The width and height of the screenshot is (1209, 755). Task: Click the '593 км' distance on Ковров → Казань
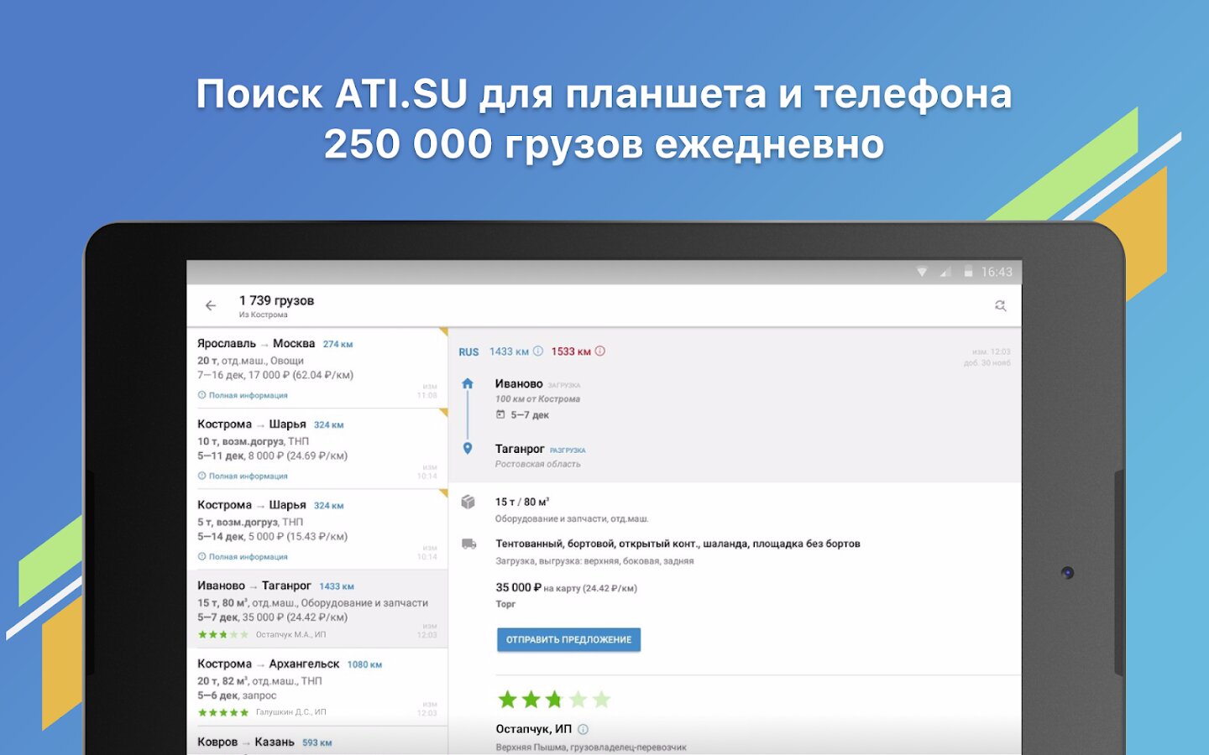click(317, 742)
